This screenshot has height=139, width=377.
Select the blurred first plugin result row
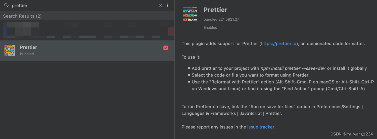(x=87, y=30)
